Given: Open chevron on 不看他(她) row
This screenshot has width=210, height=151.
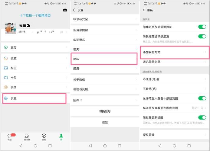Looking at the screenshot, I should coord(205,89).
